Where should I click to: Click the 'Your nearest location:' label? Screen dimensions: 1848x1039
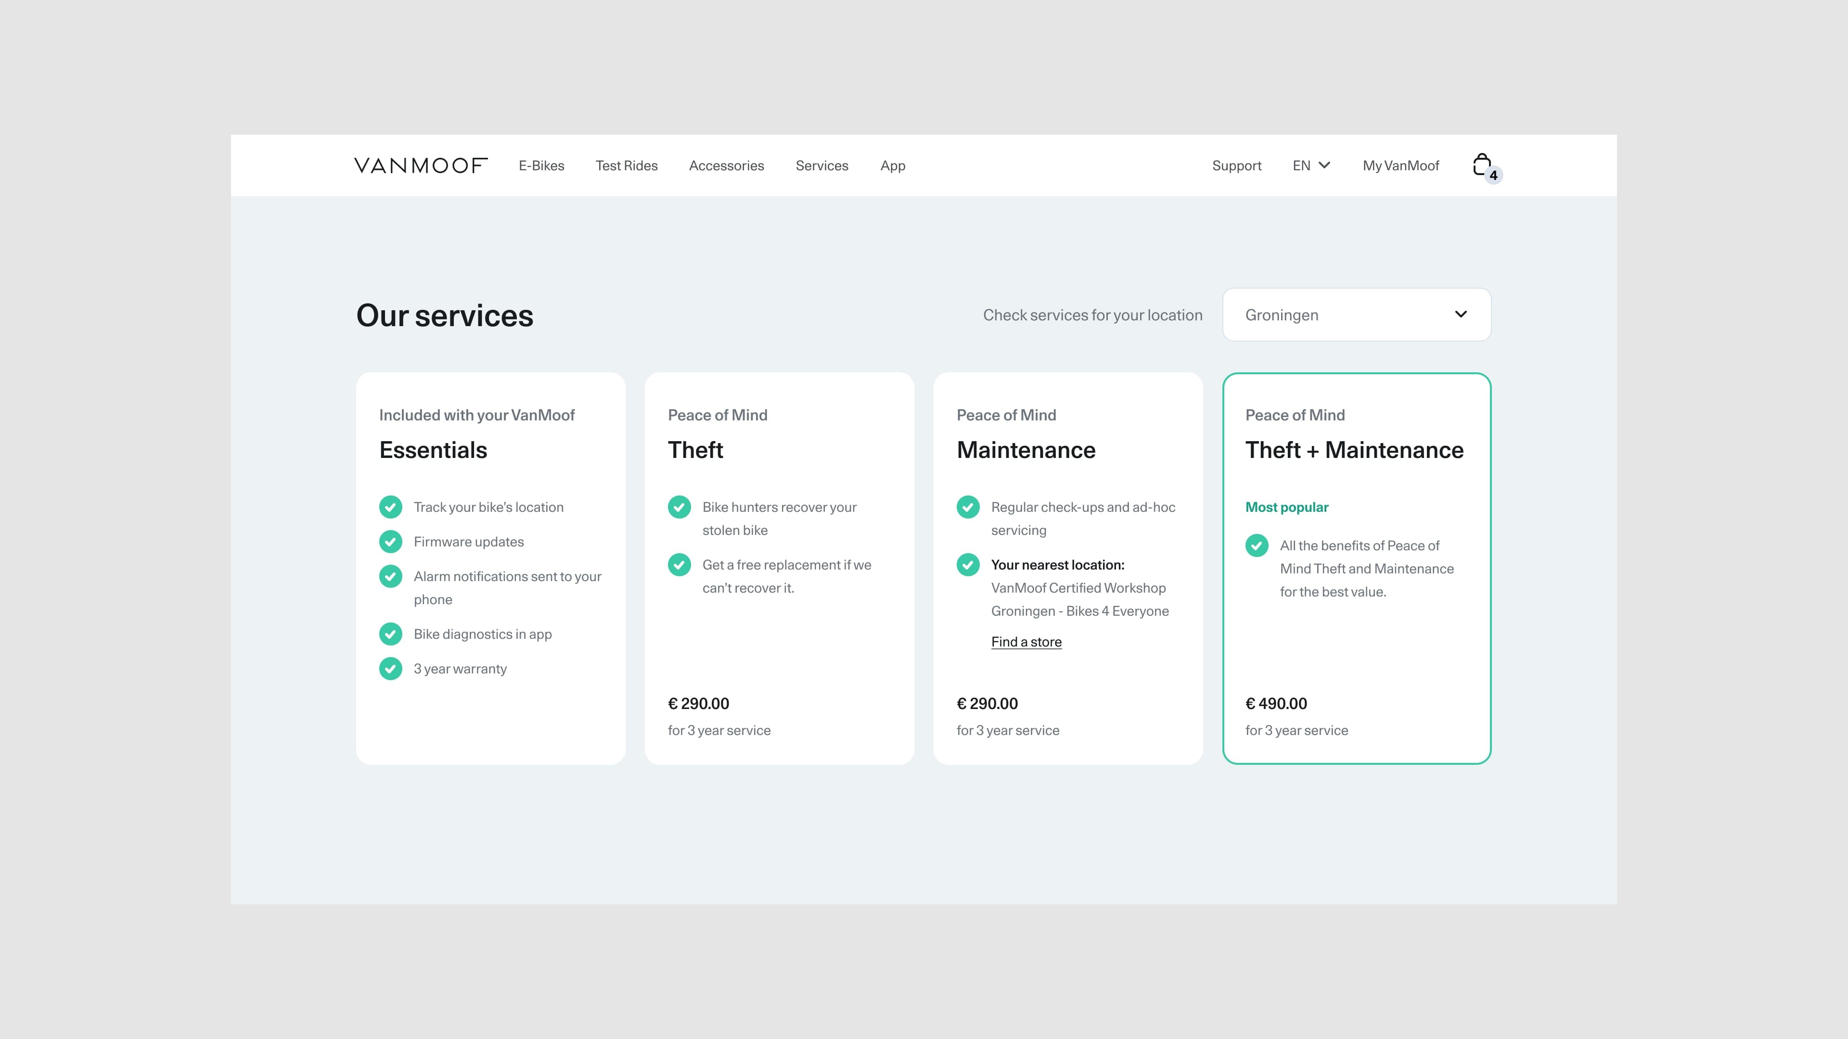point(1057,565)
